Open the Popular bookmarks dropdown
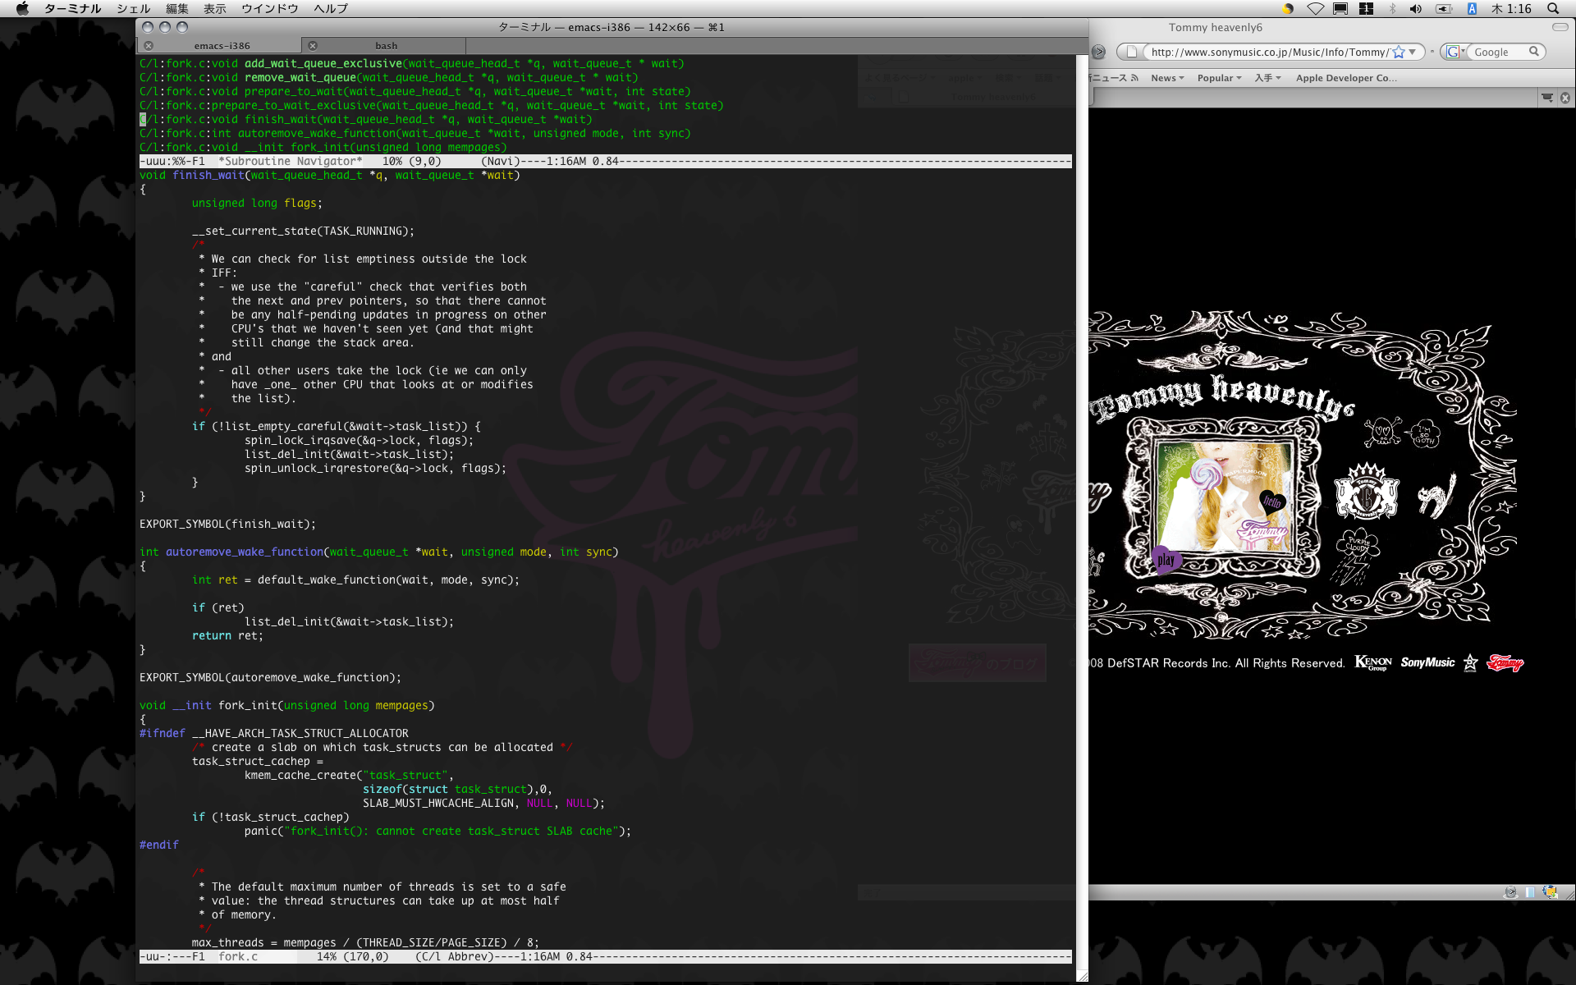 point(1219,78)
